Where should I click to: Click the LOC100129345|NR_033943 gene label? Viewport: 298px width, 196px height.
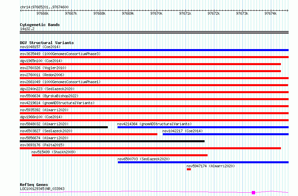point(42,189)
